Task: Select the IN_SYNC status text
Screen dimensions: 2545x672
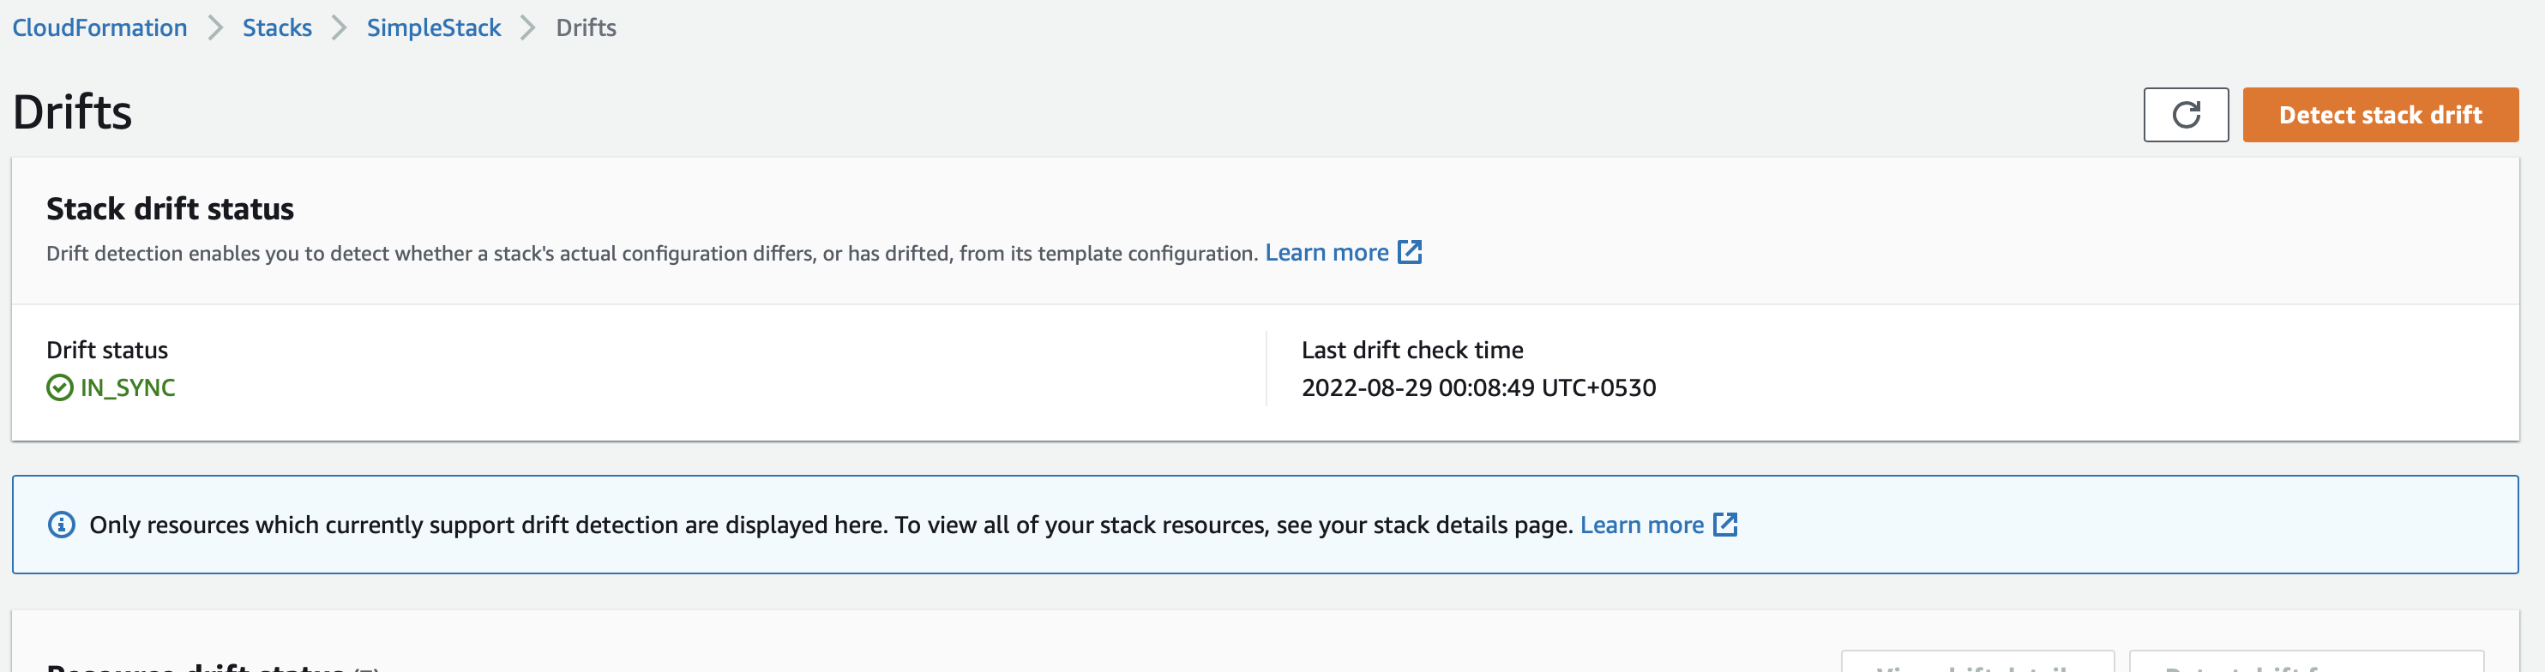Action: 128,387
